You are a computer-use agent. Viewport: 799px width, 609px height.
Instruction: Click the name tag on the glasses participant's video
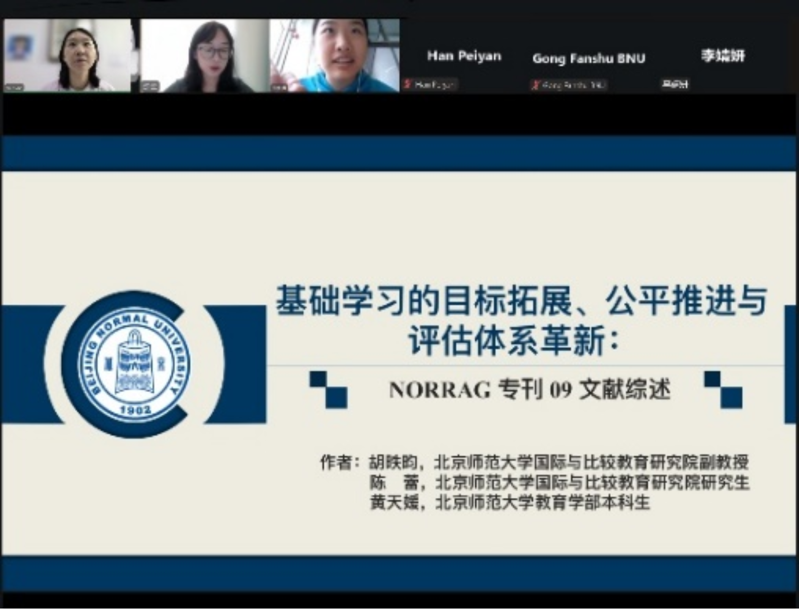[x=150, y=87]
